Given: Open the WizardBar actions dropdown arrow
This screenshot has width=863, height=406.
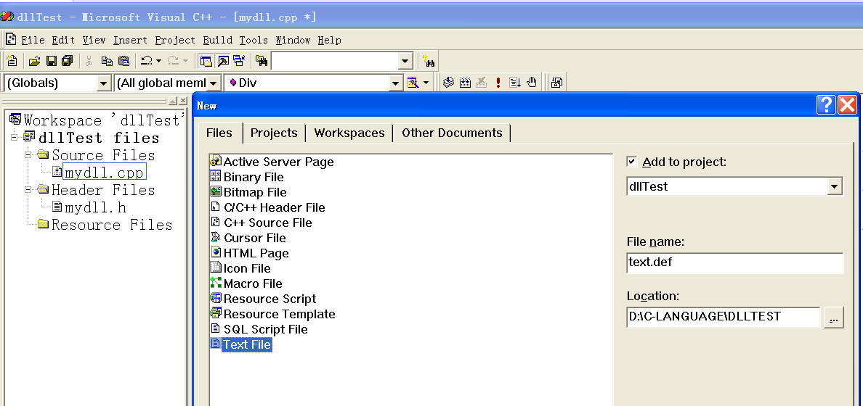Looking at the screenshot, I should pyautogui.click(x=426, y=83).
